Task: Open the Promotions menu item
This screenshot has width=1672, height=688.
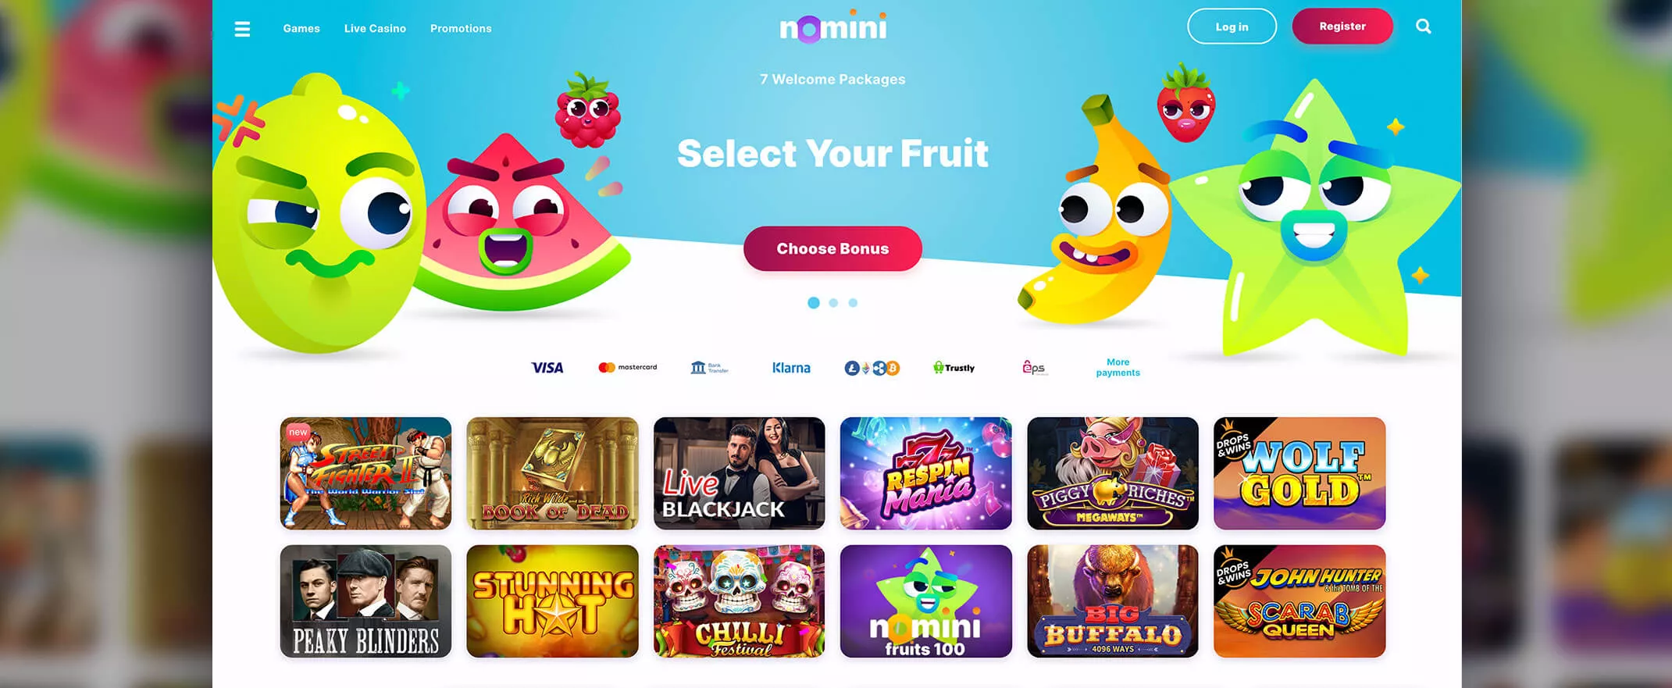Action: point(461,28)
